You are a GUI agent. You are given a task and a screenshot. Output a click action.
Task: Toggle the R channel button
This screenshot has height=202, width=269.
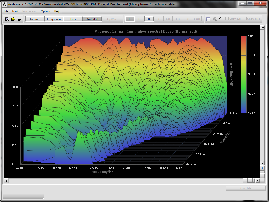[x=149, y=19]
